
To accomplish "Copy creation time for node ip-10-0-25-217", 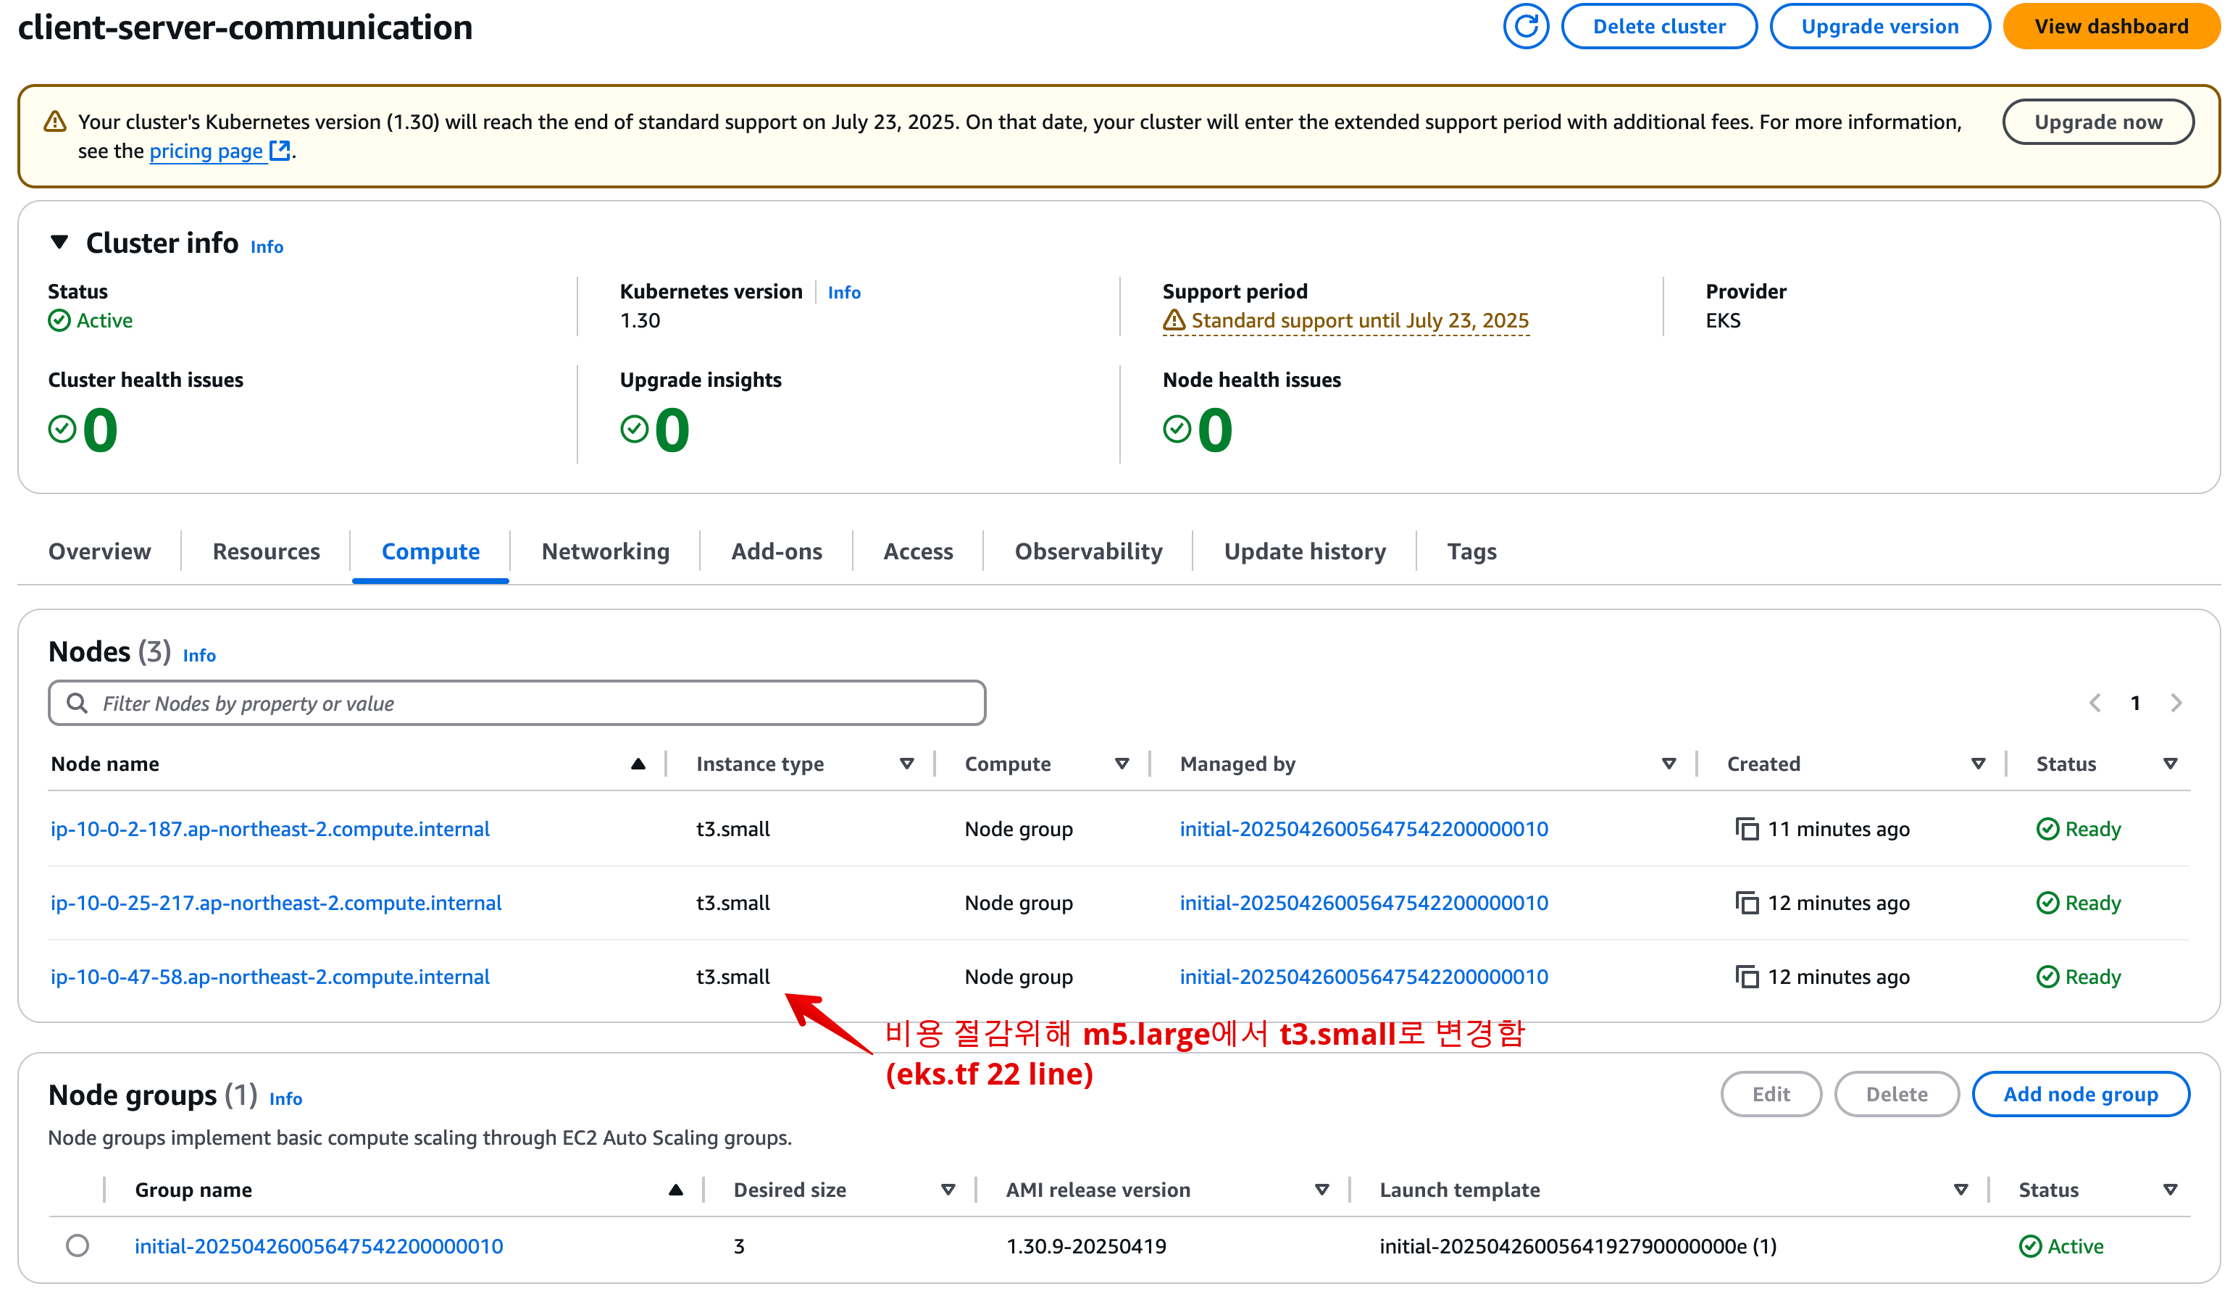I will pos(1747,903).
